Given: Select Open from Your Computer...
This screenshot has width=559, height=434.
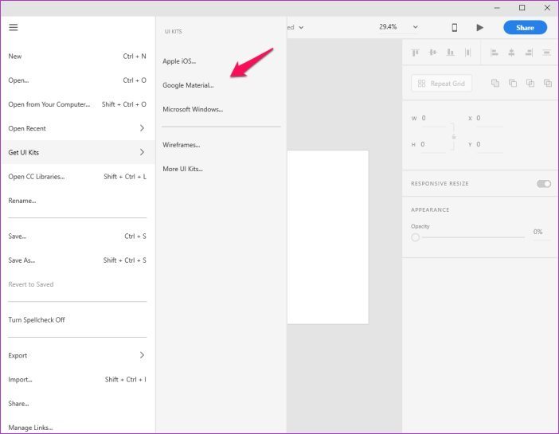Looking at the screenshot, I should click(77, 104).
